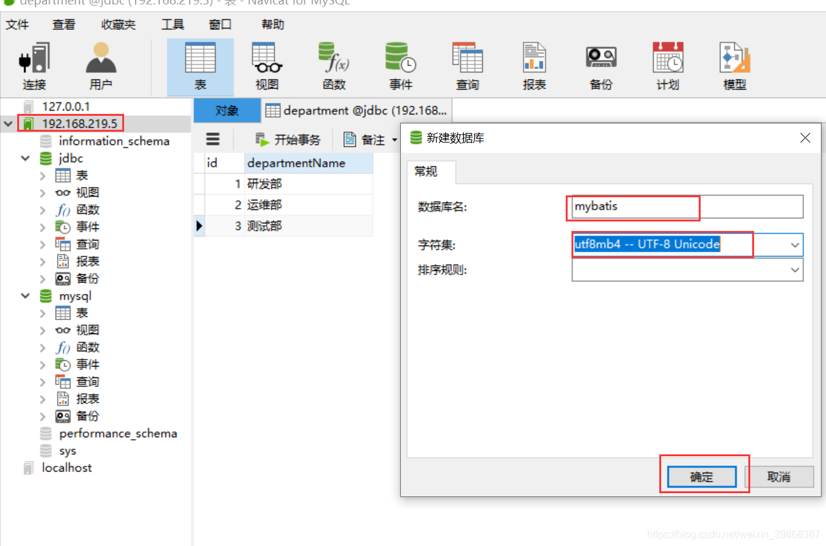Open the 收藏夹 menu
This screenshot has width=826, height=546.
point(118,25)
